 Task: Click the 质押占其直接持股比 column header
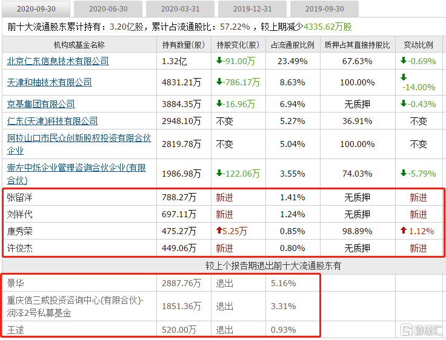tap(358, 45)
